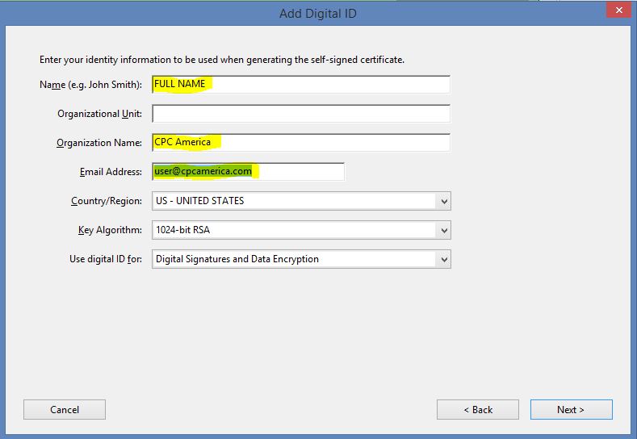Proceed with the Next button
This screenshot has width=637, height=439.
click(571, 409)
